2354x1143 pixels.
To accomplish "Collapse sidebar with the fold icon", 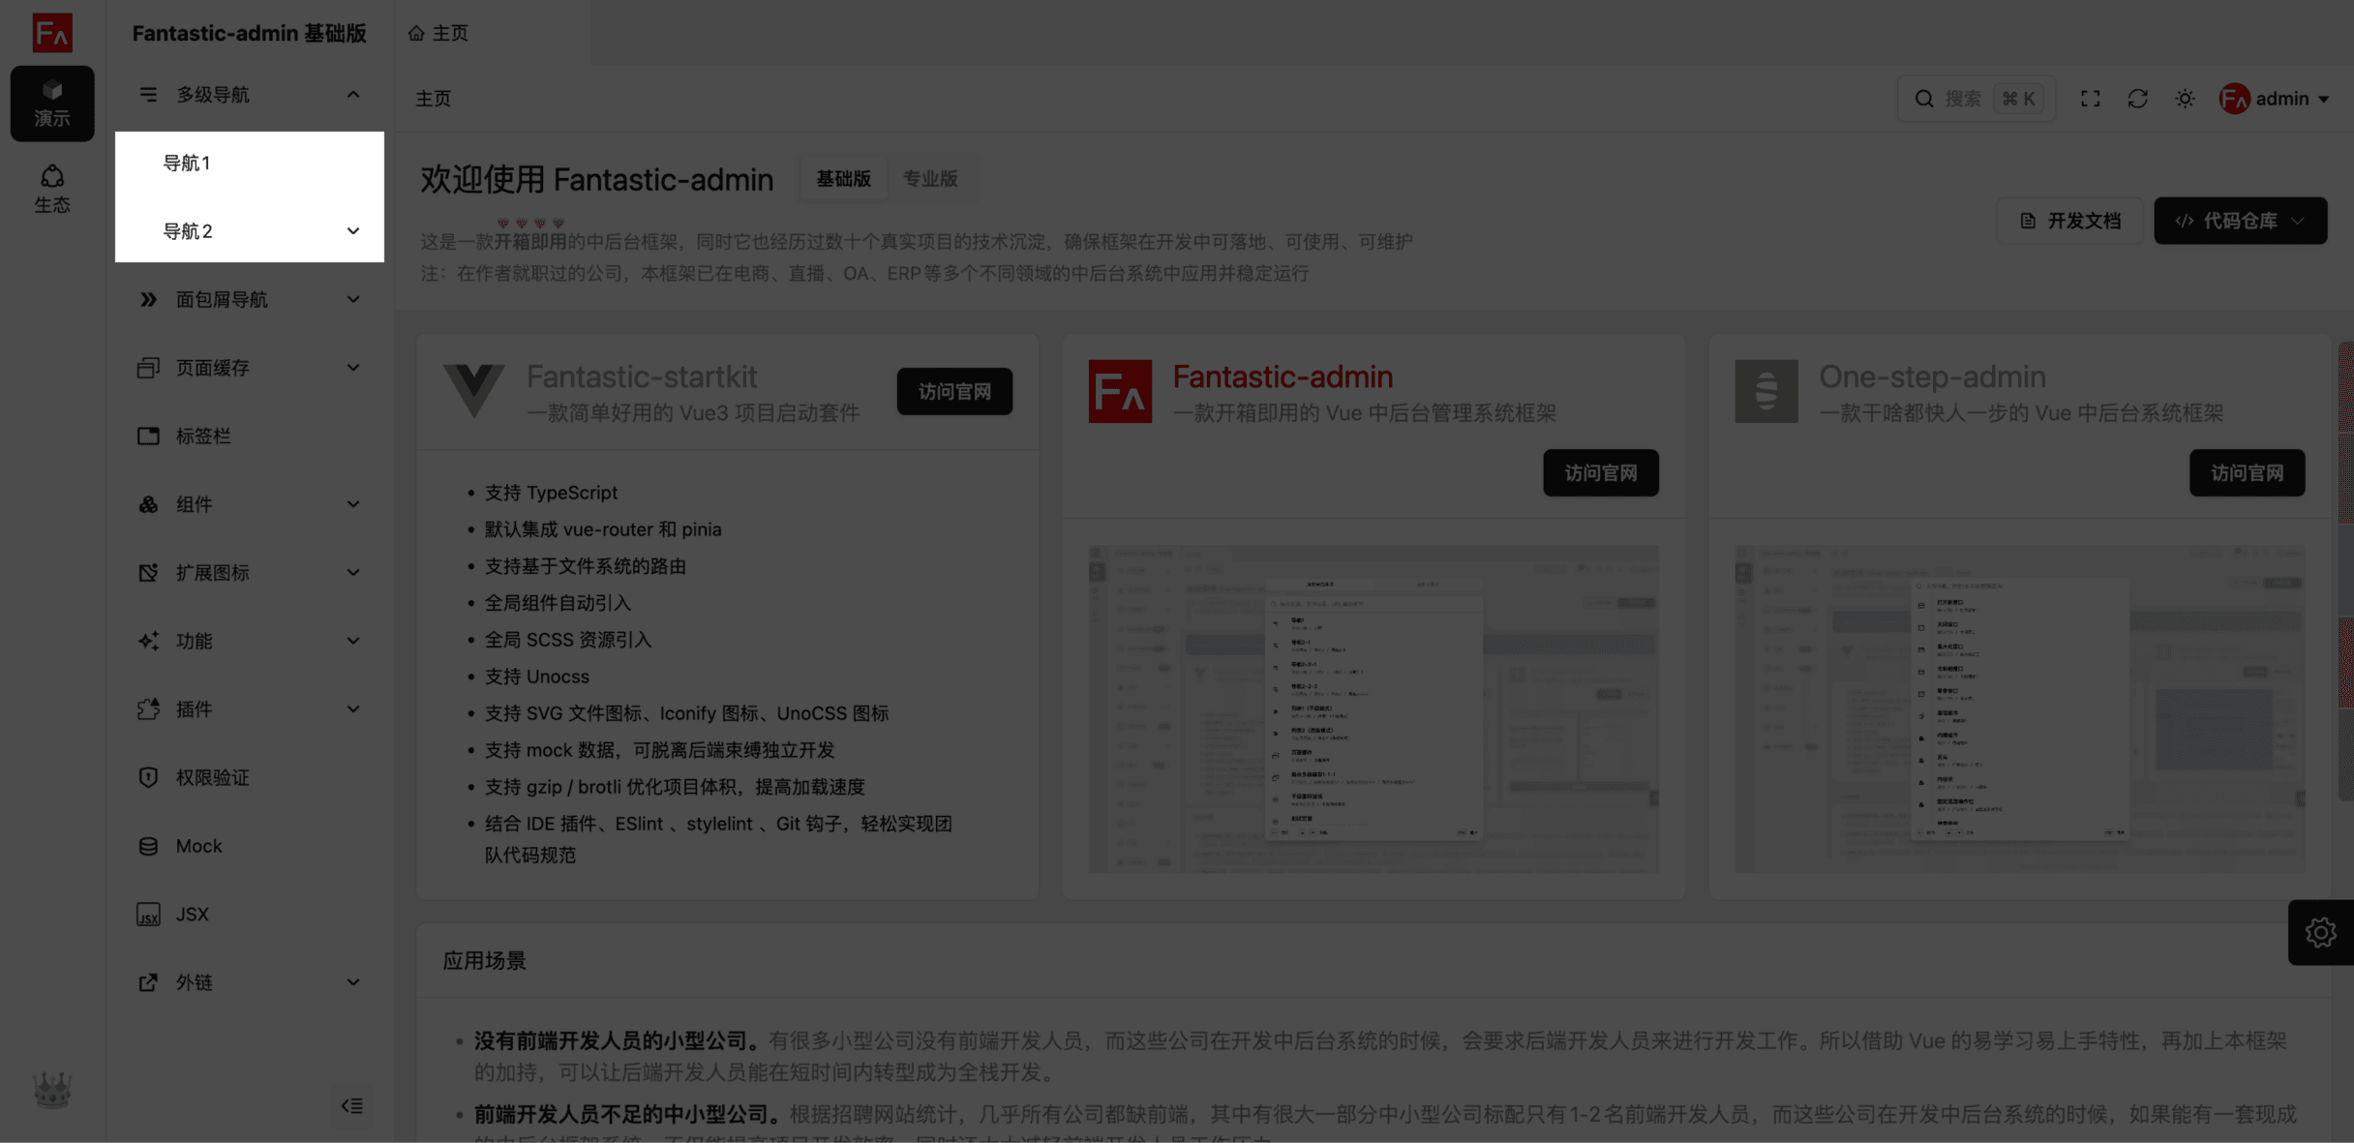I will [352, 1105].
